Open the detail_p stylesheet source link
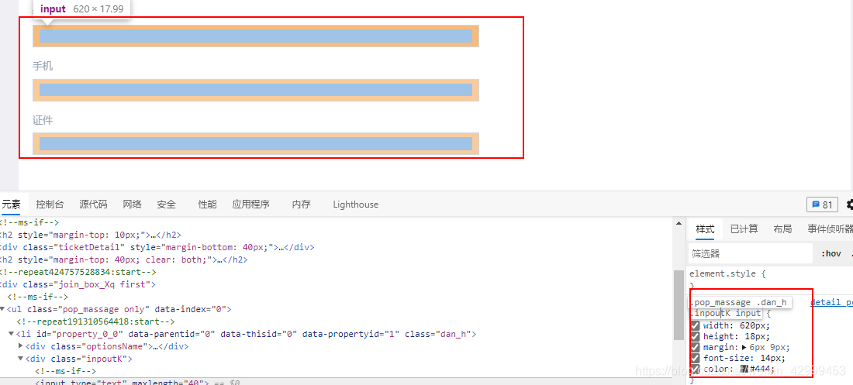 831,302
